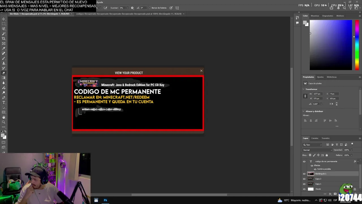Select the Eraser tool
Screen dimensions: 362x204
tap(4, 73)
